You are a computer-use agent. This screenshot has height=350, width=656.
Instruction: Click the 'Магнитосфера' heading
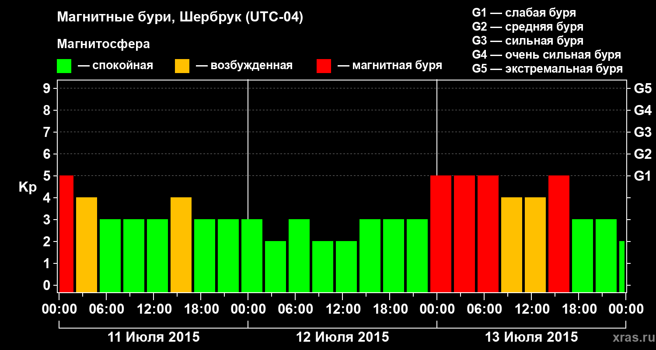(104, 44)
